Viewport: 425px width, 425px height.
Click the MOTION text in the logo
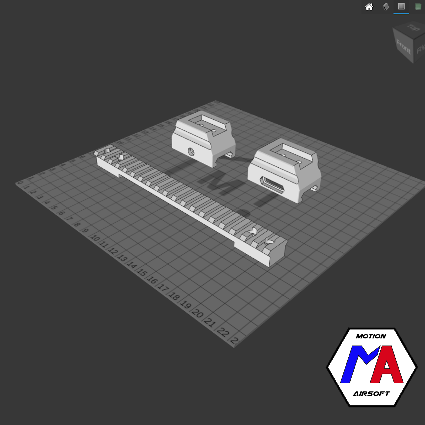[371, 336]
